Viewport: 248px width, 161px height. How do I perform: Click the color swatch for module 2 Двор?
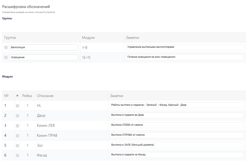coord(17,116)
